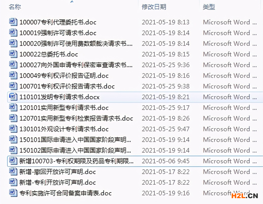Click Word icon of 新增-撤回开放许可声明.doc
This screenshot has width=263, height=204.
13,172
